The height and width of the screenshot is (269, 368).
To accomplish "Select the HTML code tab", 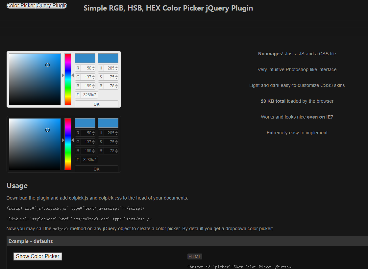I will coord(195,256).
